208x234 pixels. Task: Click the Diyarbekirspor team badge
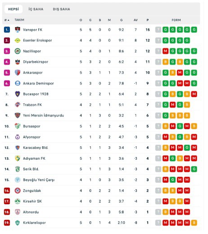click(x=18, y=62)
